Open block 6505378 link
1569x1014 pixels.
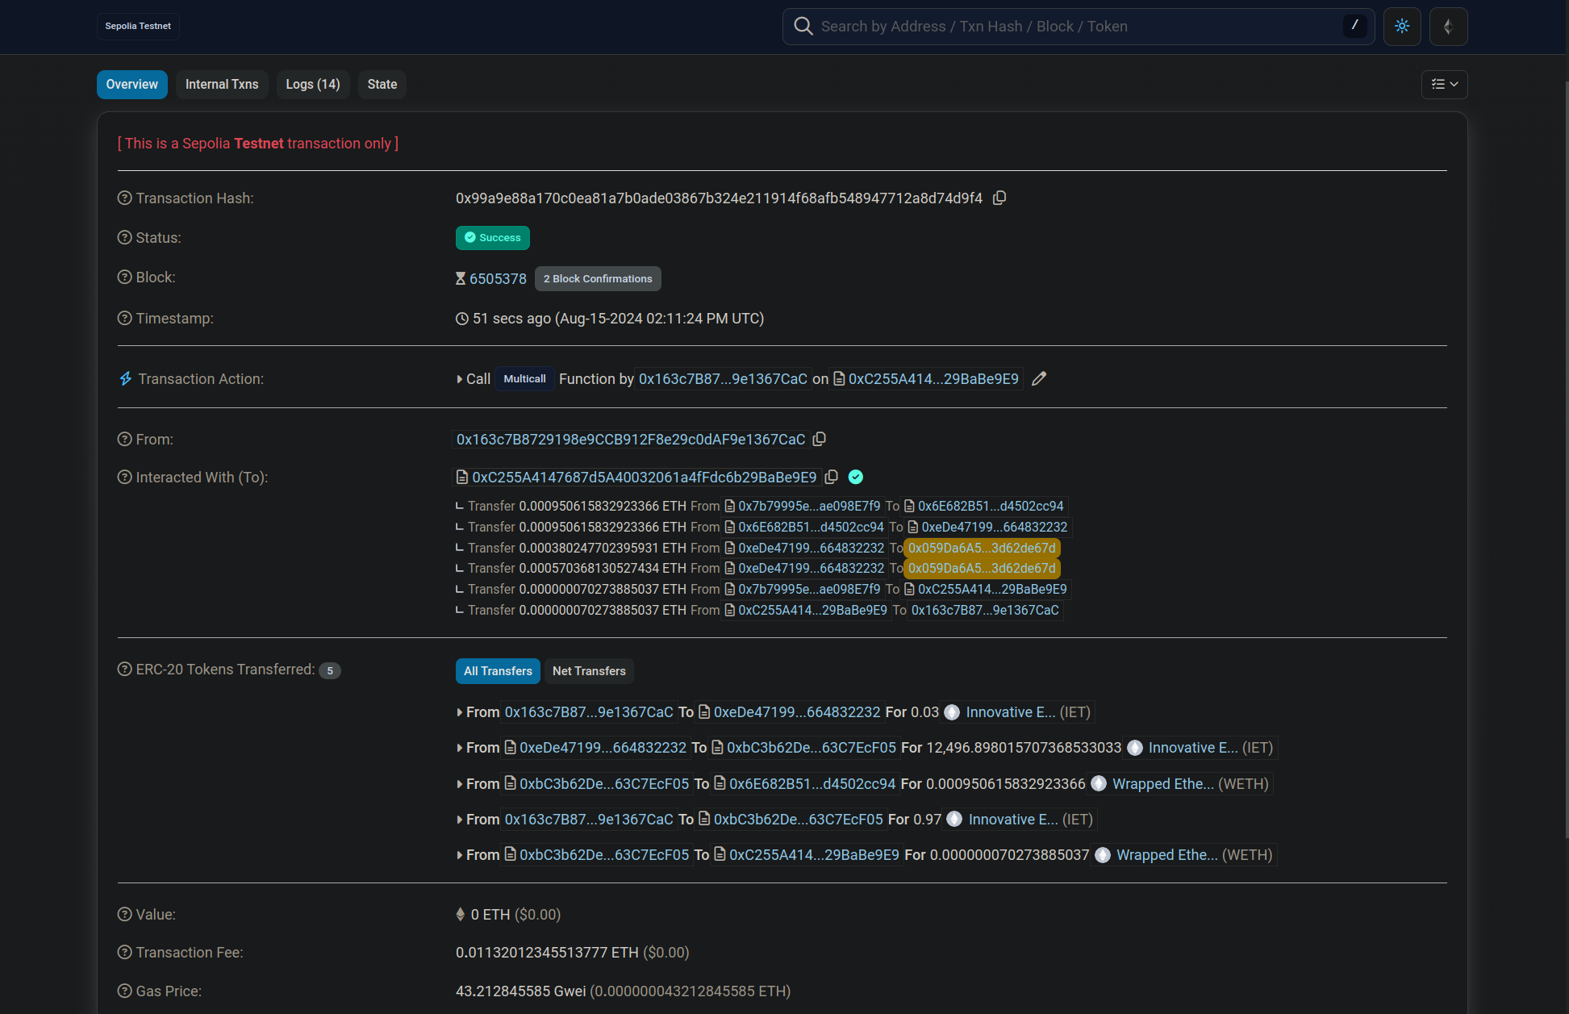click(x=498, y=278)
